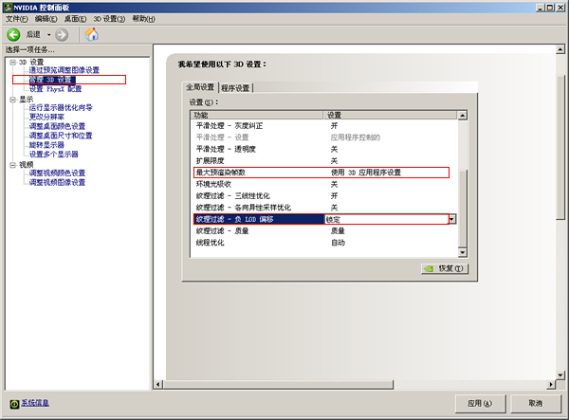The width and height of the screenshot is (569, 420).
Task: Go to the Home page icon
Action: point(91,34)
